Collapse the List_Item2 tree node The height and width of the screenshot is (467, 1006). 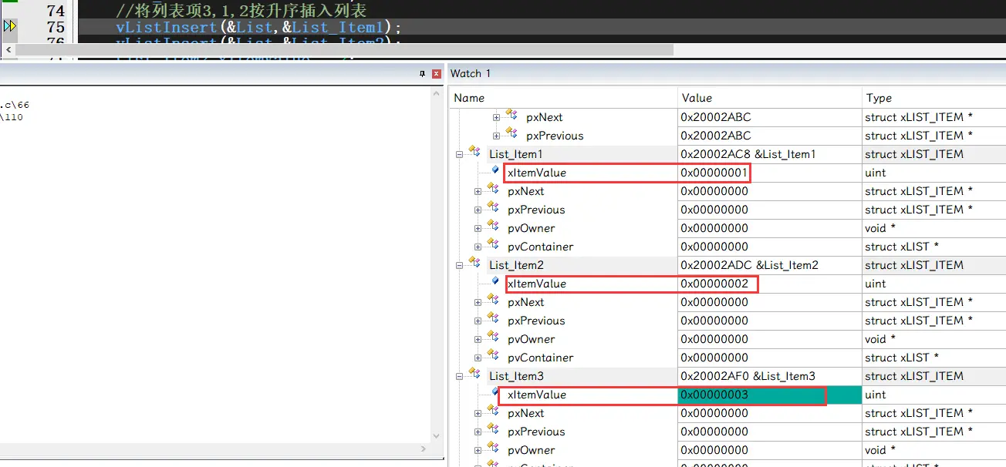[x=460, y=265]
